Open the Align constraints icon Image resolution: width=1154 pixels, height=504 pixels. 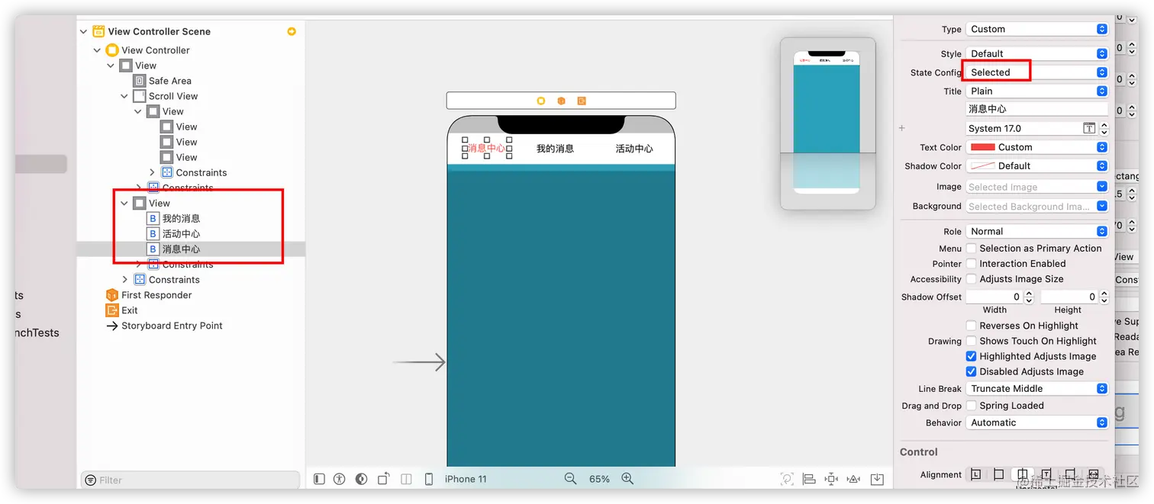(809, 479)
